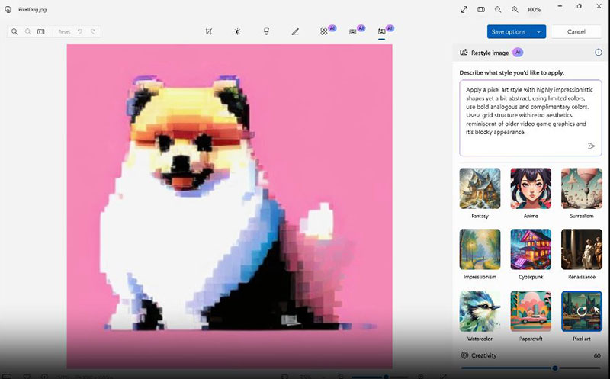Click the AI badge beside Restyle image
The height and width of the screenshot is (379, 610).
[x=518, y=53]
